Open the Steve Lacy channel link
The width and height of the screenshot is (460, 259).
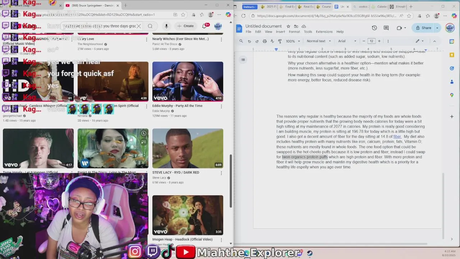[159, 178]
